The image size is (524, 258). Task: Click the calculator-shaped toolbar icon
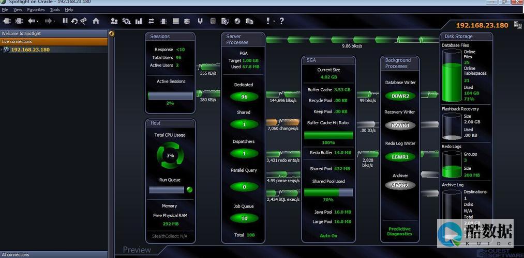[213, 21]
